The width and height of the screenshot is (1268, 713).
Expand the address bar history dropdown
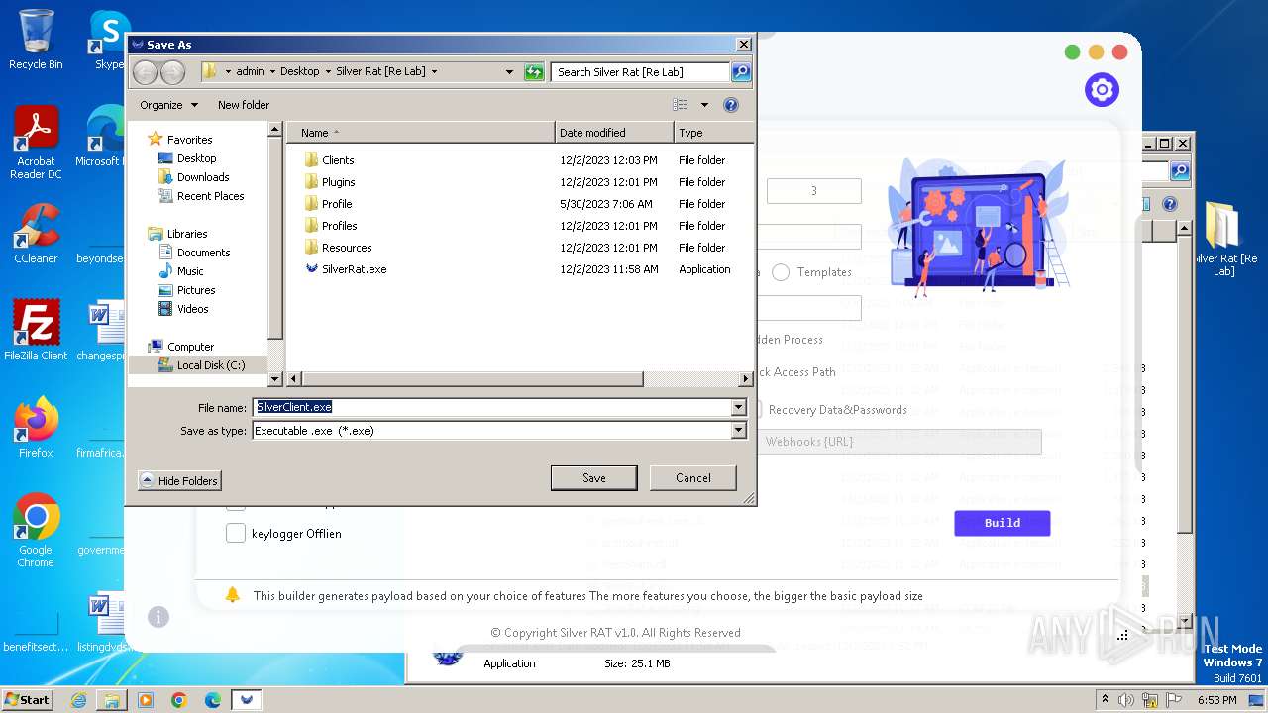pyautogui.click(x=510, y=71)
